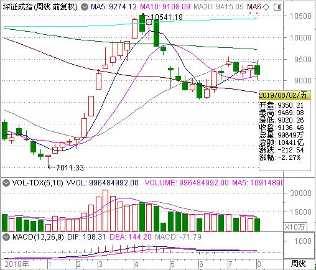Click the 7011.33 low price marker
Screen dimensions: 316x270
[x=70, y=167]
